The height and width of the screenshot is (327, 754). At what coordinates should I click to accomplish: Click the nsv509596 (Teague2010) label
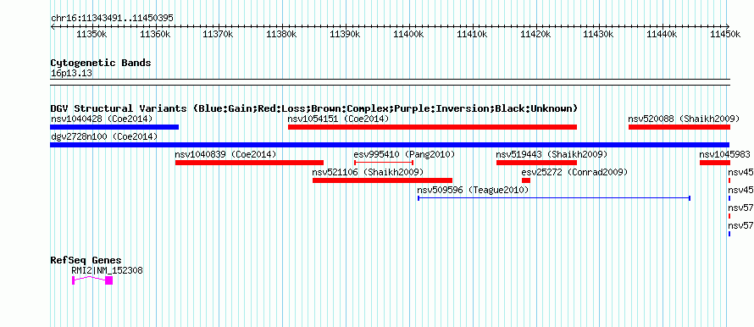(474, 190)
